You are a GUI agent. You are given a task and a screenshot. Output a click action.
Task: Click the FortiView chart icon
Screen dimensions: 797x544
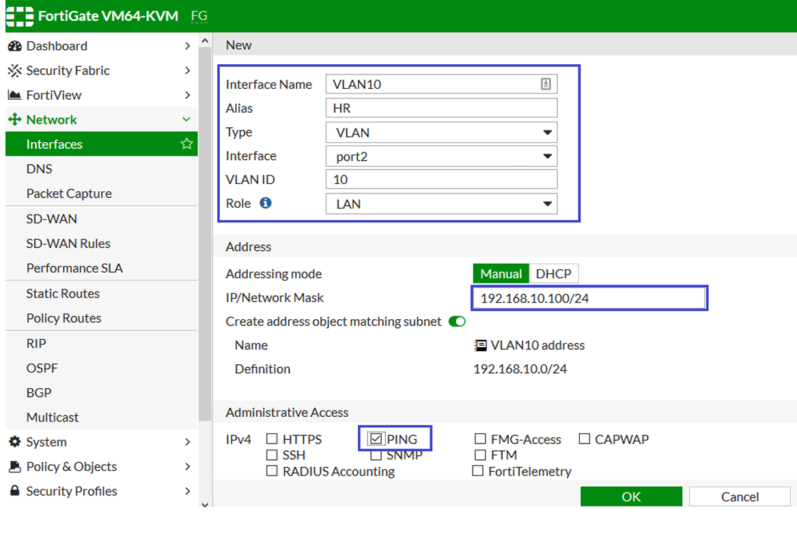click(x=15, y=95)
